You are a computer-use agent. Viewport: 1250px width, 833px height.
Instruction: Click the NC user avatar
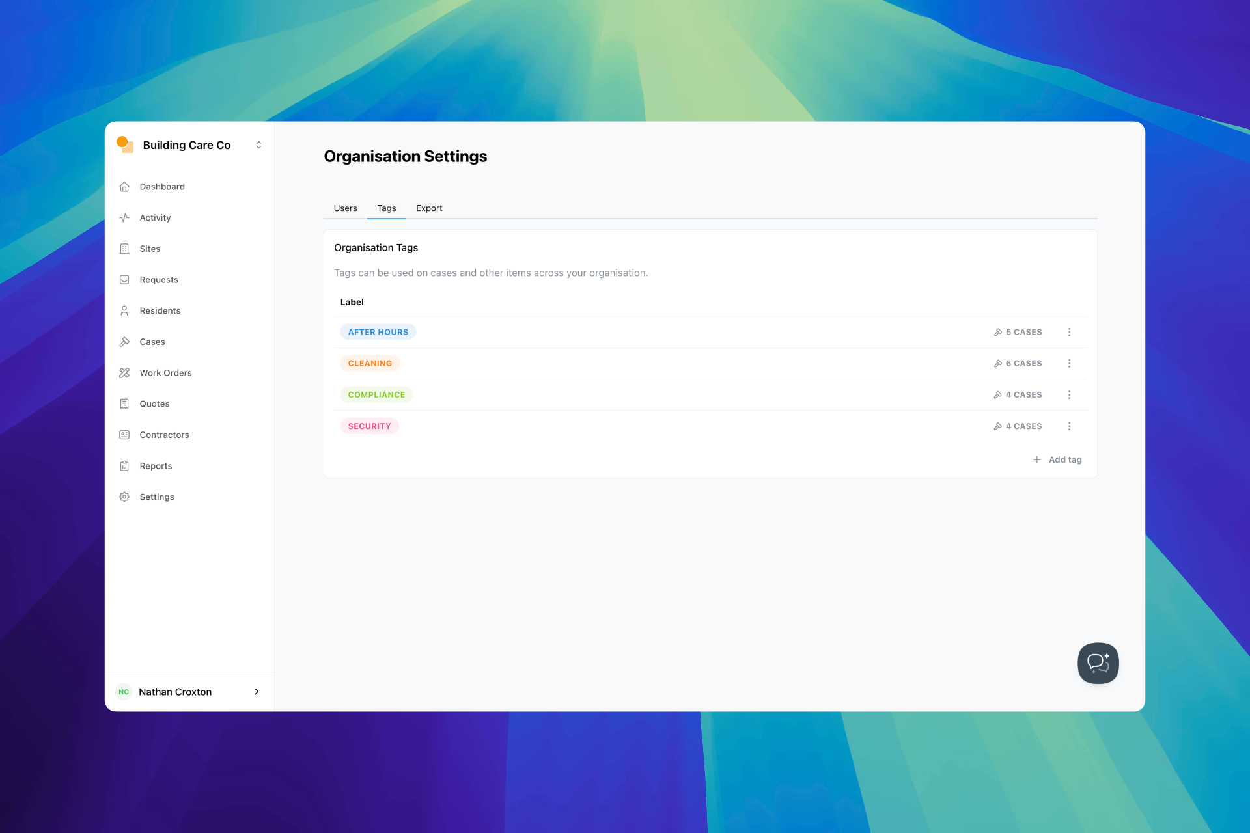click(124, 692)
